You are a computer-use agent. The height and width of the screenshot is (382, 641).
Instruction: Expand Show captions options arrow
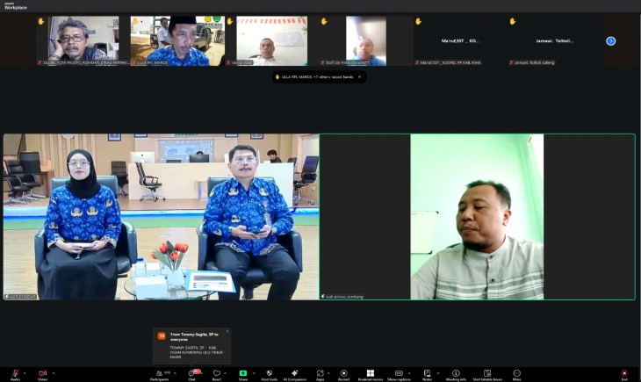point(409,373)
